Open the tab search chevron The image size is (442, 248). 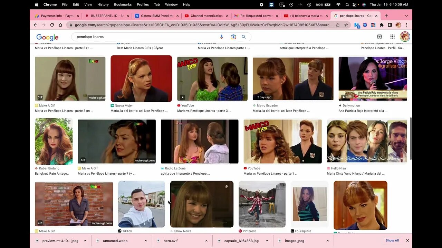[x=406, y=16]
